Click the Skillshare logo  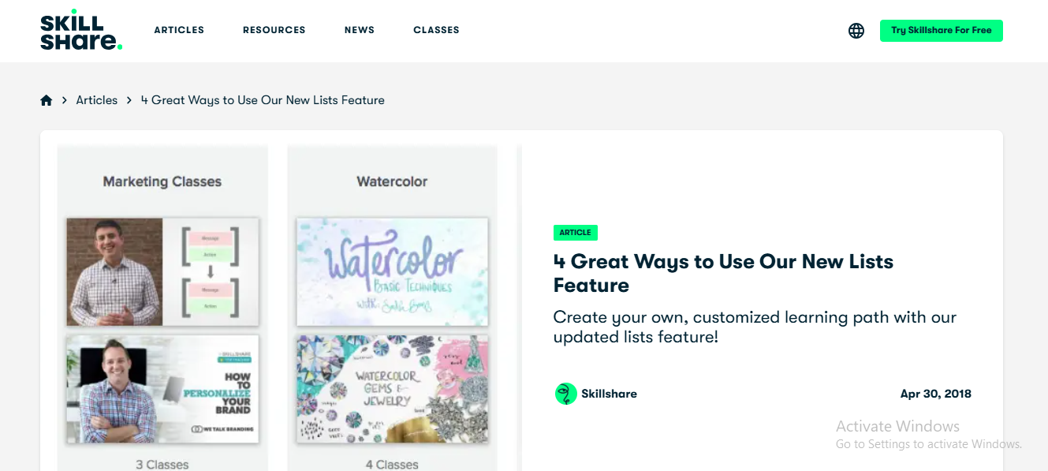point(80,30)
